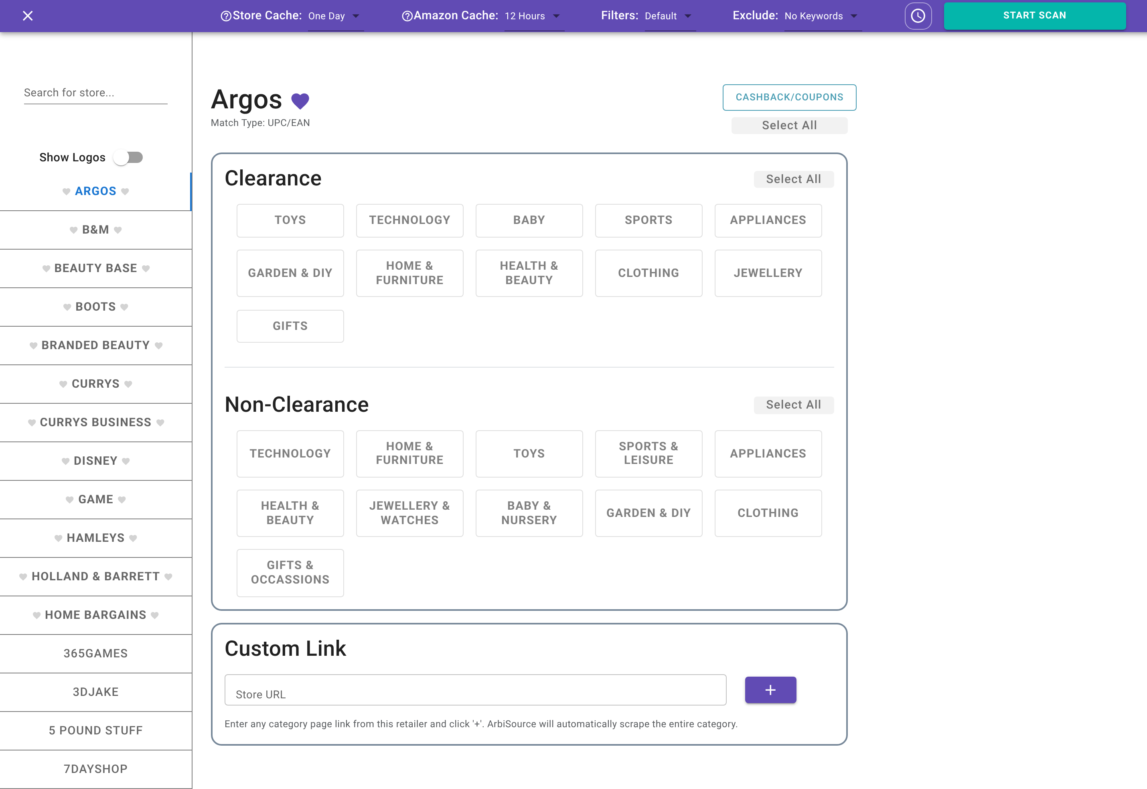
Task: Click the heart left of B&M
Action: [x=74, y=230]
